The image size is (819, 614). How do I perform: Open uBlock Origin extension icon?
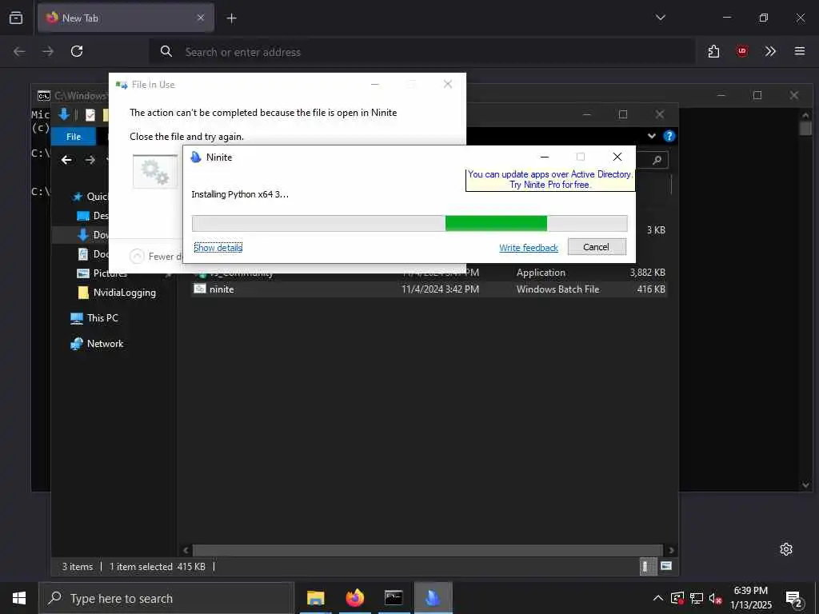click(x=741, y=51)
